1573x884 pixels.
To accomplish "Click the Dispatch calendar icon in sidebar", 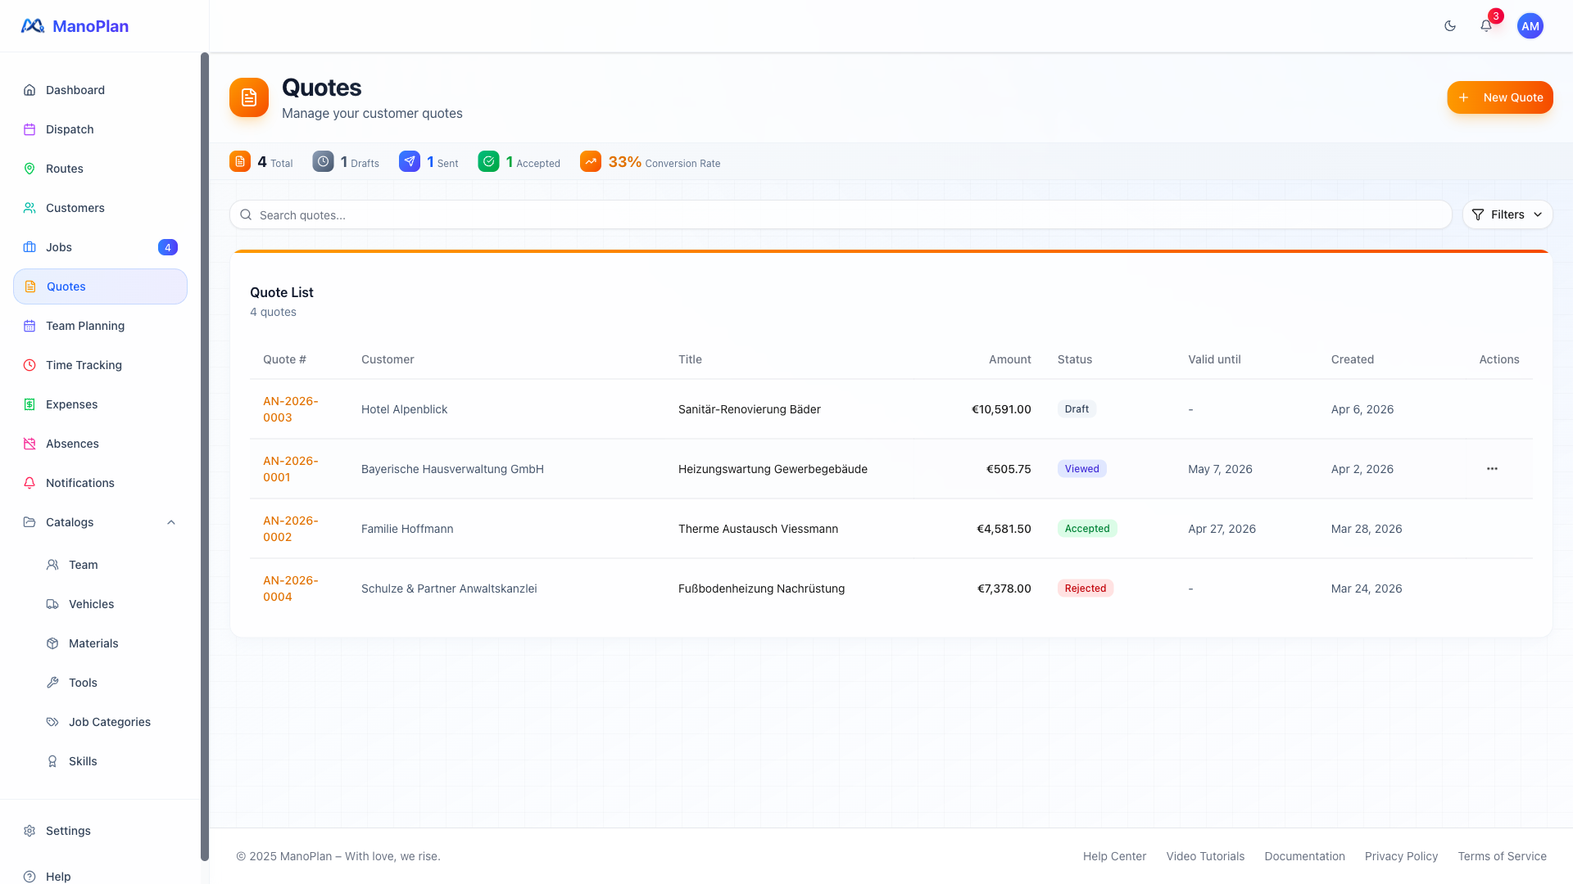I will pyautogui.click(x=29, y=129).
